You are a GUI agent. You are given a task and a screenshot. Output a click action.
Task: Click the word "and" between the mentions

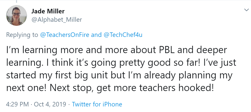(96, 35)
